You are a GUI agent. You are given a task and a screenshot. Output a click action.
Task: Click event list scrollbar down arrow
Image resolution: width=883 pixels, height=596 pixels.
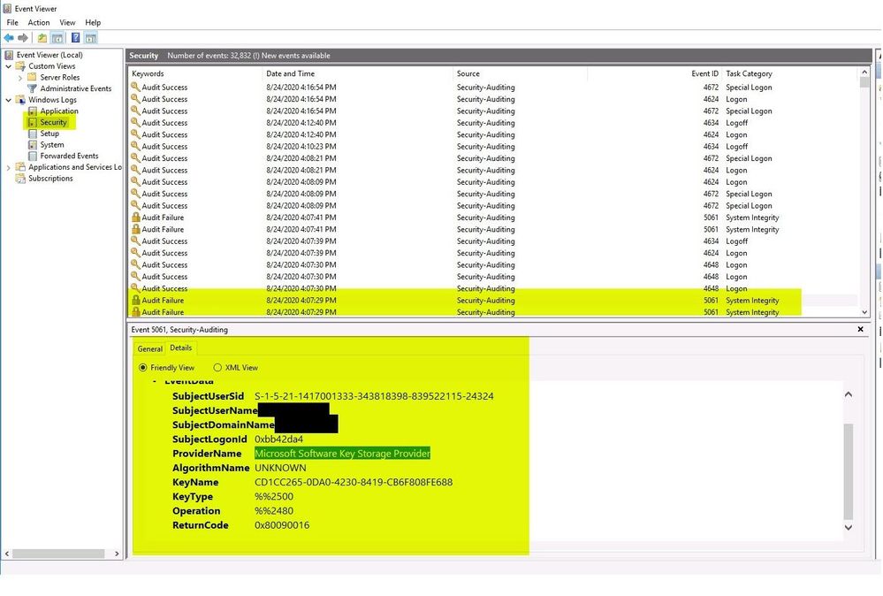[864, 312]
